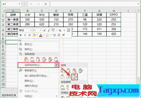Viewport: 141px width, 98px height.
Task: Click Paste Values (123) icon in context menu row
Action: tap(32, 60)
